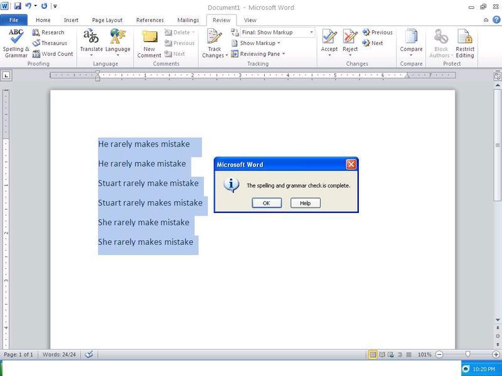Switch to the View tab
The height and width of the screenshot is (376, 502).
(250, 20)
